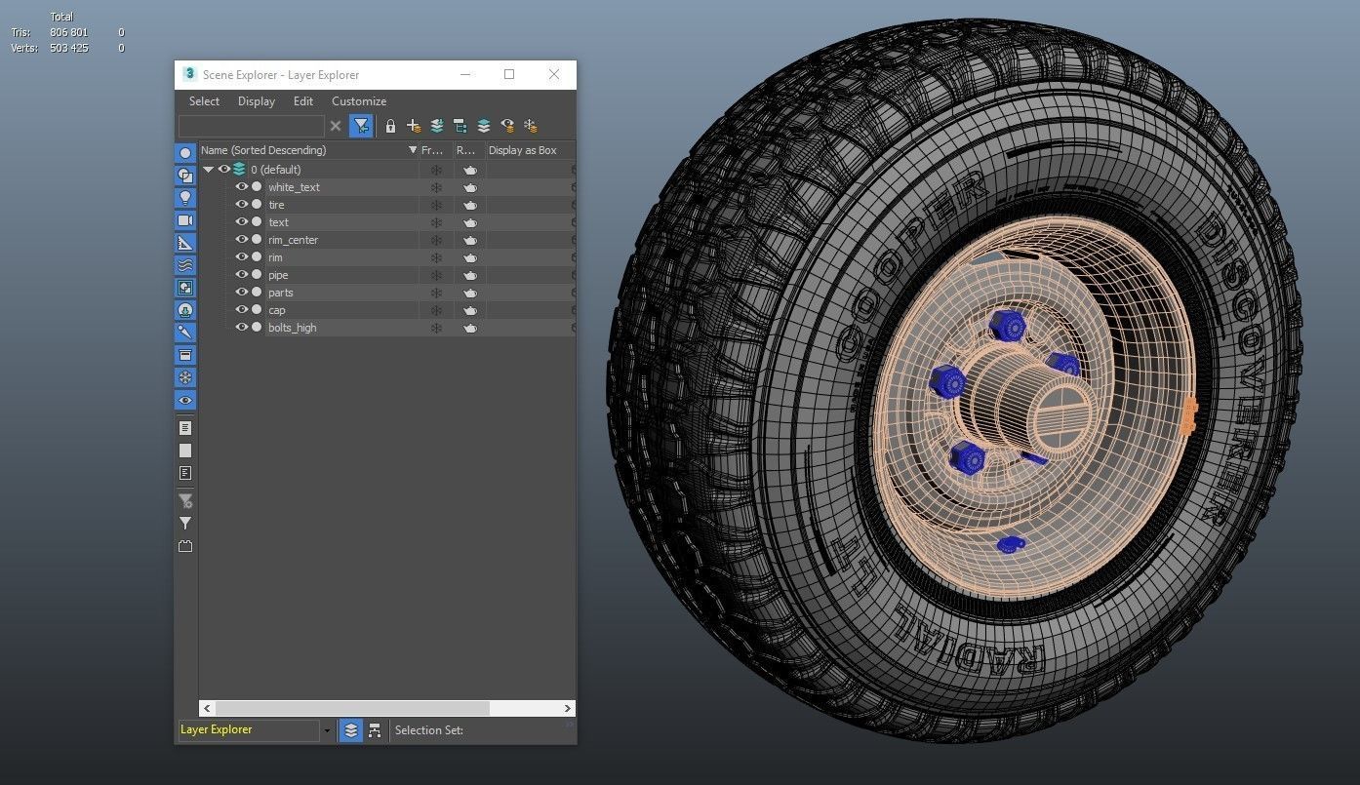
Task: Click the Create New Layer plus icon
Action: [414, 126]
